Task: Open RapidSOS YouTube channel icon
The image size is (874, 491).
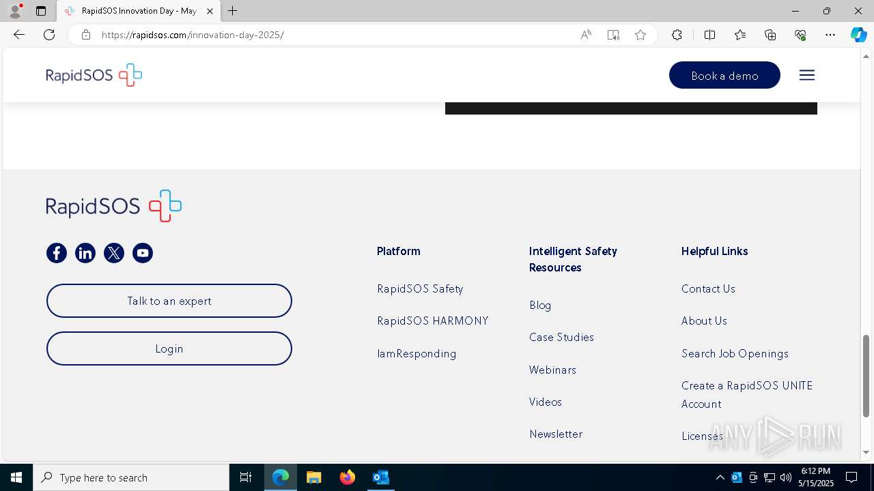Action: [143, 253]
